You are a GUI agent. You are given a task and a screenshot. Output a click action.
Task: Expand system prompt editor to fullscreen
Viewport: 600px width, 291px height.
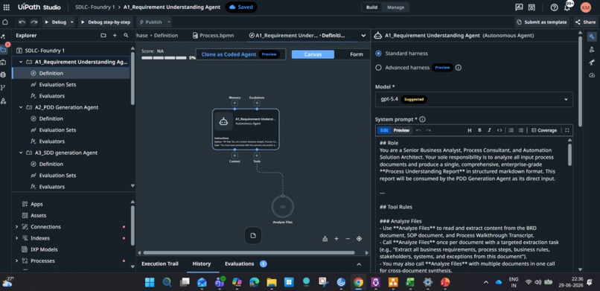567,130
